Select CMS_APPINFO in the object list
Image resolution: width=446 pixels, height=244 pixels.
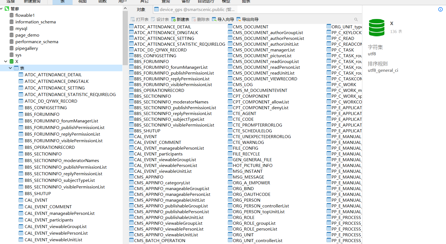tap(149, 177)
